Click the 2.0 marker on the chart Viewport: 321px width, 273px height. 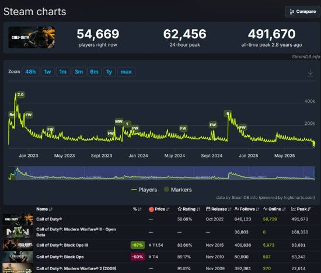[20, 94]
